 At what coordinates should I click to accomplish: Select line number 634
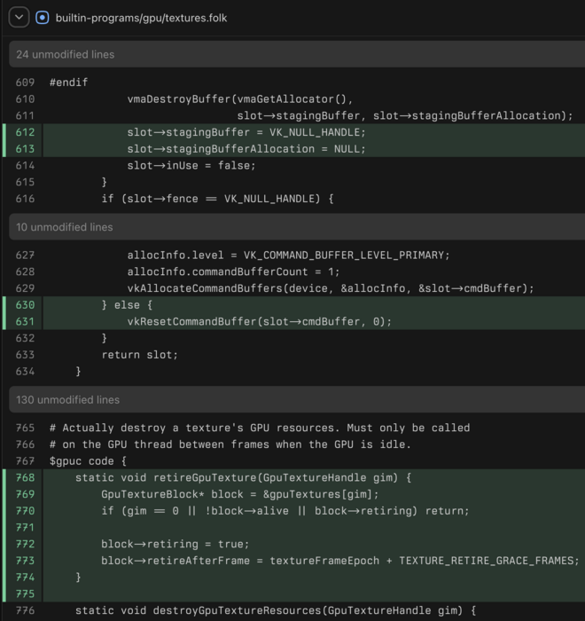[25, 372]
